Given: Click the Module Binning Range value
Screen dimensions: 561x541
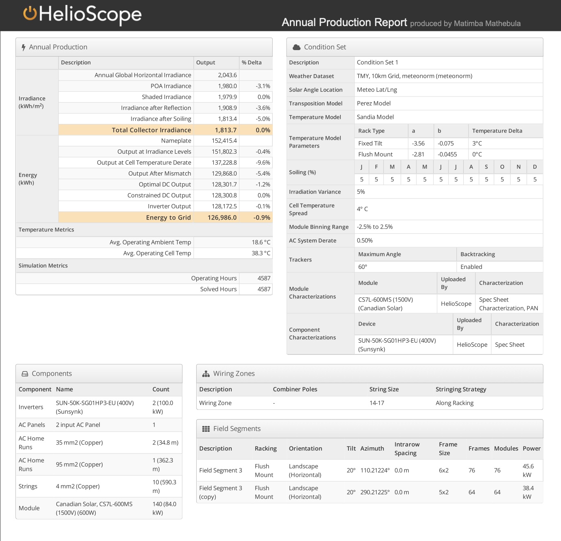Looking at the screenshot, I should (375, 227).
